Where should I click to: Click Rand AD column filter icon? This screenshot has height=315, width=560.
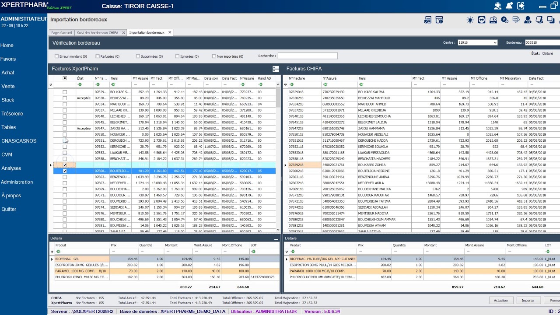(260, 84)
